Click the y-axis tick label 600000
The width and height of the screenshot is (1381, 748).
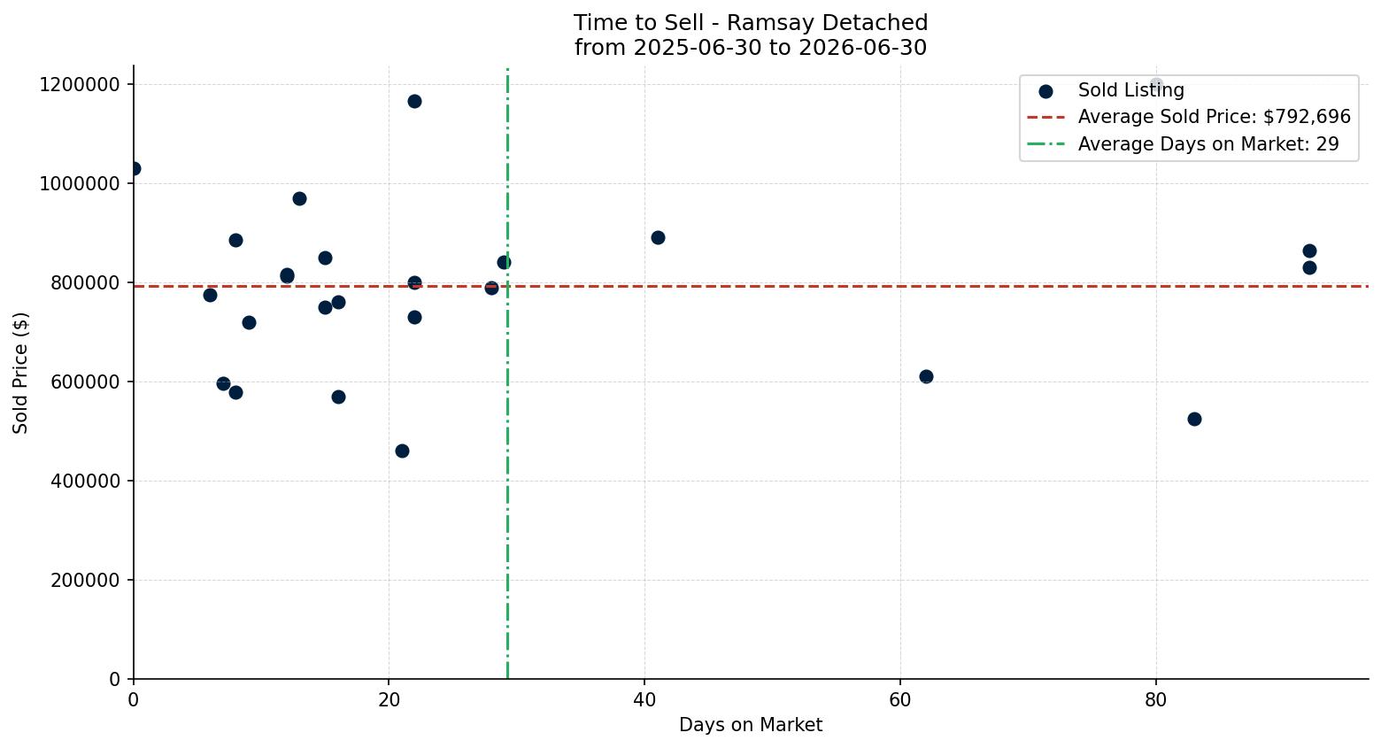point(85,382)
